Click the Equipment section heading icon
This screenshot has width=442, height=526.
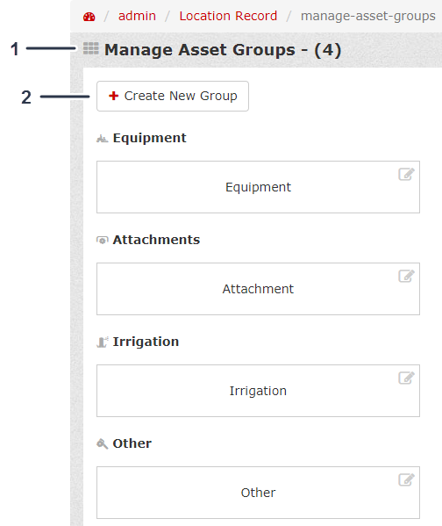[x=103, y=138]
